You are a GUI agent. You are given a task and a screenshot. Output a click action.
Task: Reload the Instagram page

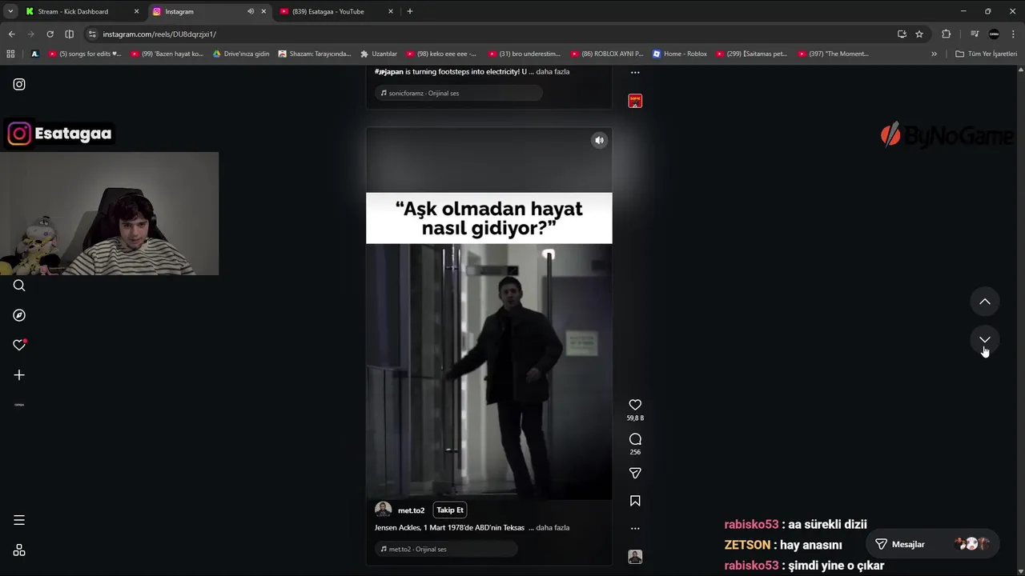point(50,34)
